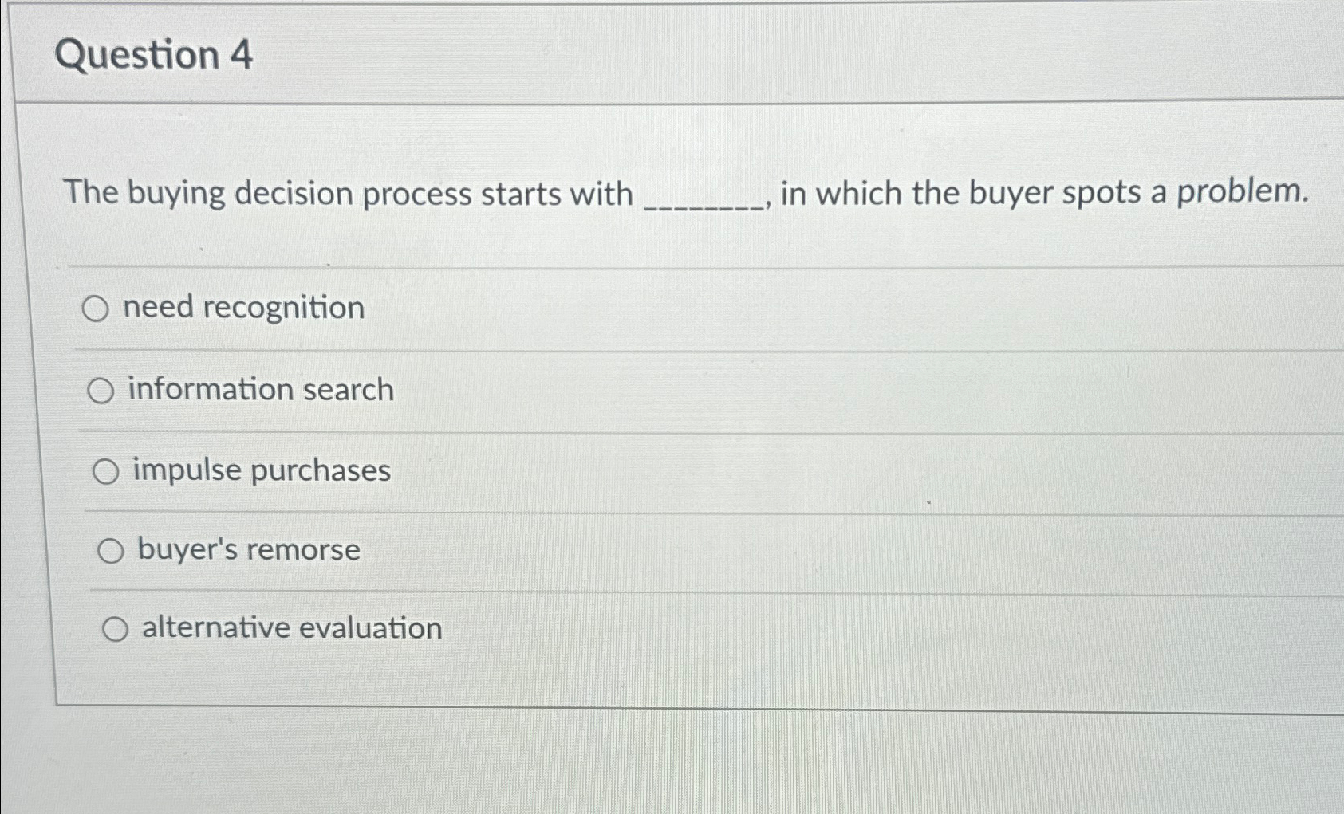
Task: Select the alternative evaluation radio button
Action: point(116,629)
